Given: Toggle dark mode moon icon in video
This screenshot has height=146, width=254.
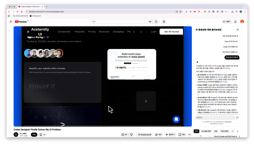Looking at the screenshot, I should click(x=141, y=32).
